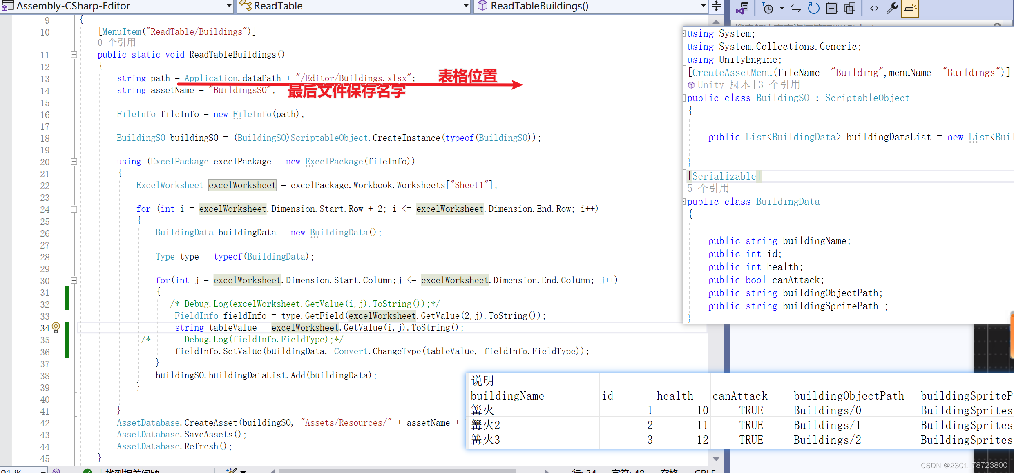Screen dimensions: 1014x473
Task: Toggle the highlighted Preview Selected Items button
Action: (x=910, y=8)
